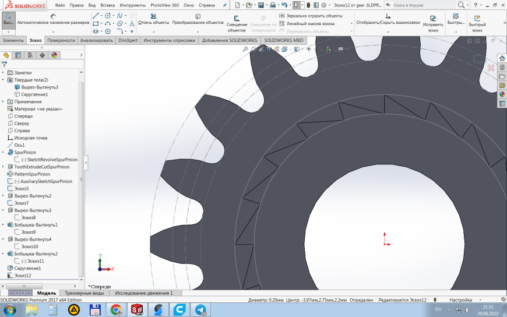The image size is (507, 317).
Task: Click the Поиск в Форуме search field
Action: 424,5
